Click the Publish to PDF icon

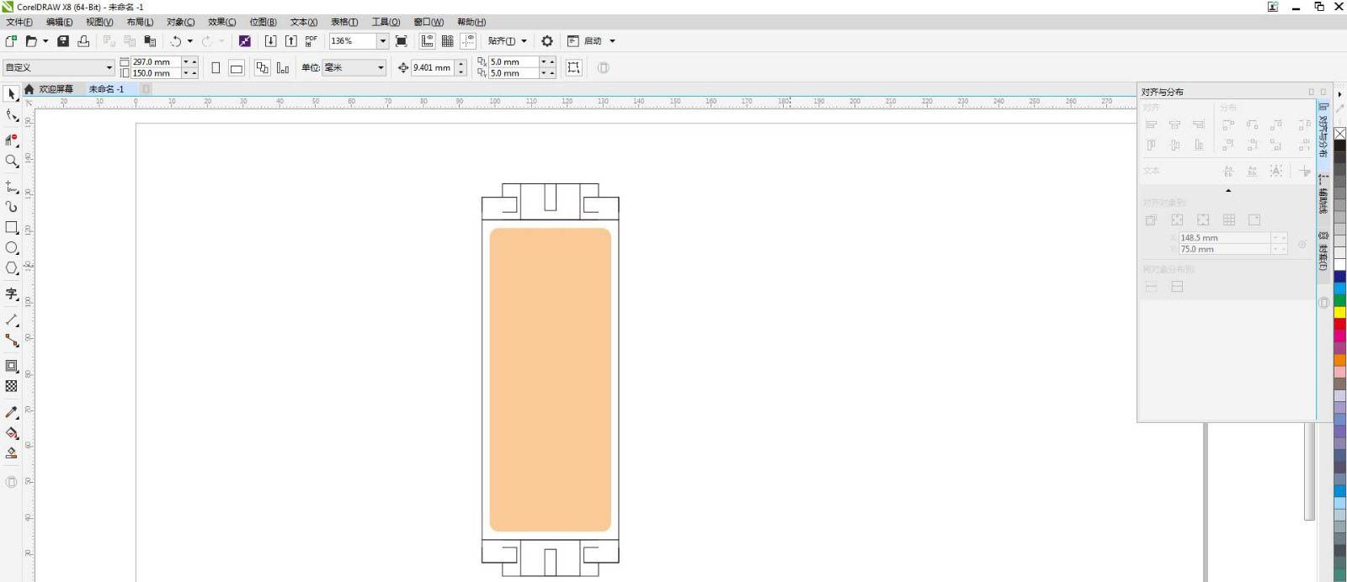(x=311, y=41)
